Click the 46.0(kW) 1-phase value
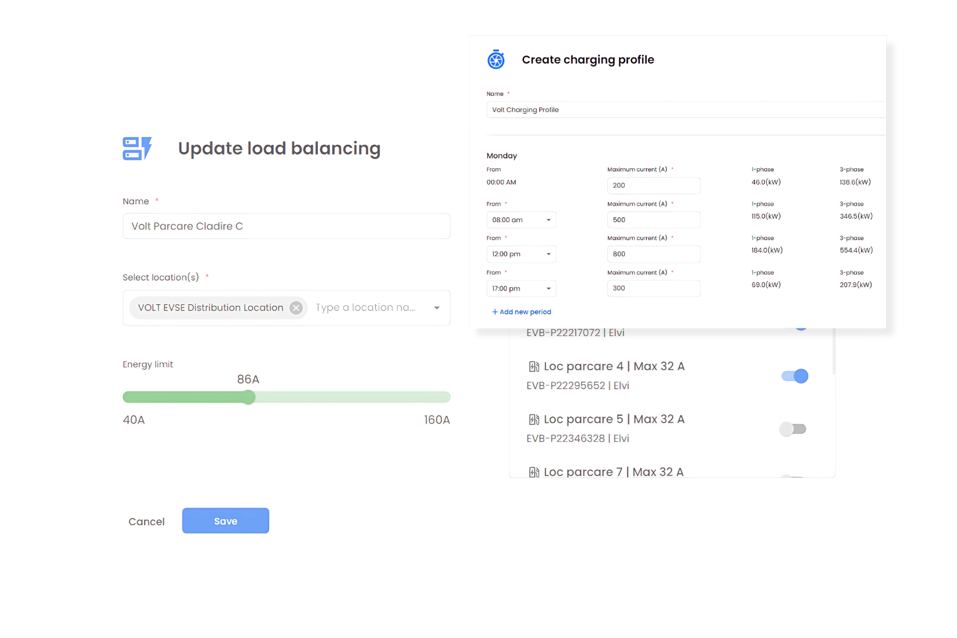 [x=766, y=182]
